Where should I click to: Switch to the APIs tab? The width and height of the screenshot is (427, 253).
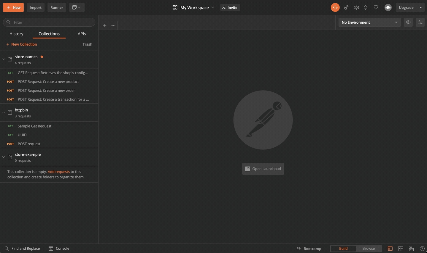(82, 34)
